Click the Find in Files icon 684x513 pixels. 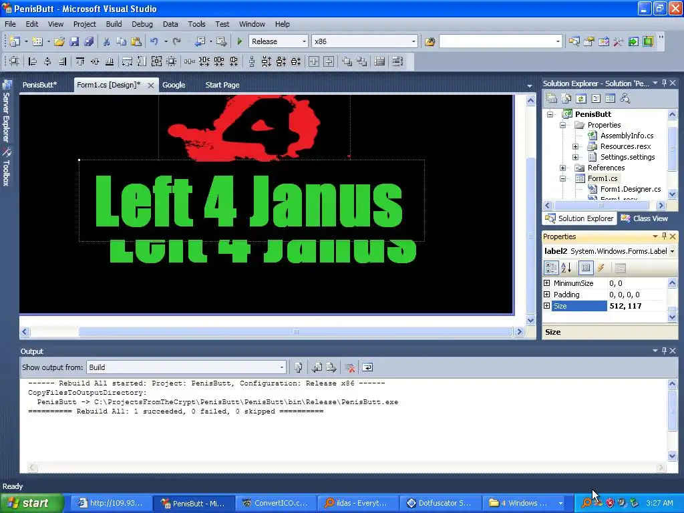430,41
